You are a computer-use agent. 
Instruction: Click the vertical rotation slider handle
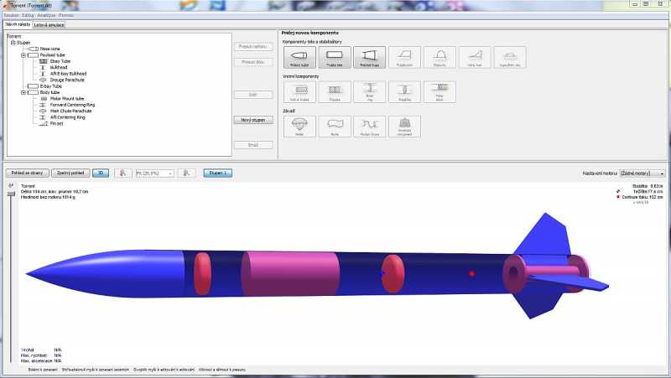pos(11,194)
